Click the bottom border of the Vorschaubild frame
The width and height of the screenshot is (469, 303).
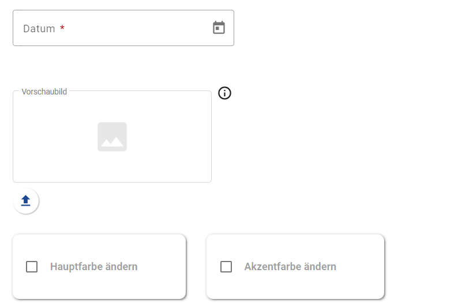pos(112,182)
